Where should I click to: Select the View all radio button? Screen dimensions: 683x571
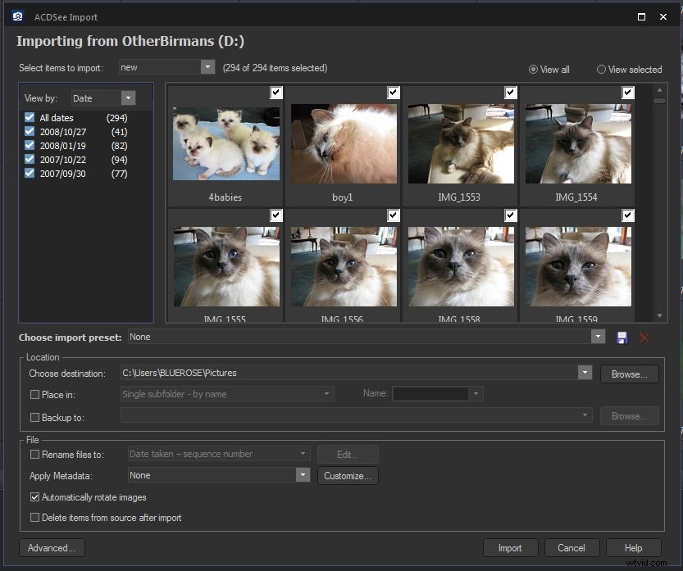click(534, 70)
